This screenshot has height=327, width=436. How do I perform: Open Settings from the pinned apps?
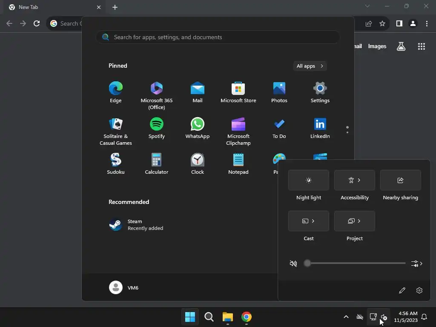point(320,92)
